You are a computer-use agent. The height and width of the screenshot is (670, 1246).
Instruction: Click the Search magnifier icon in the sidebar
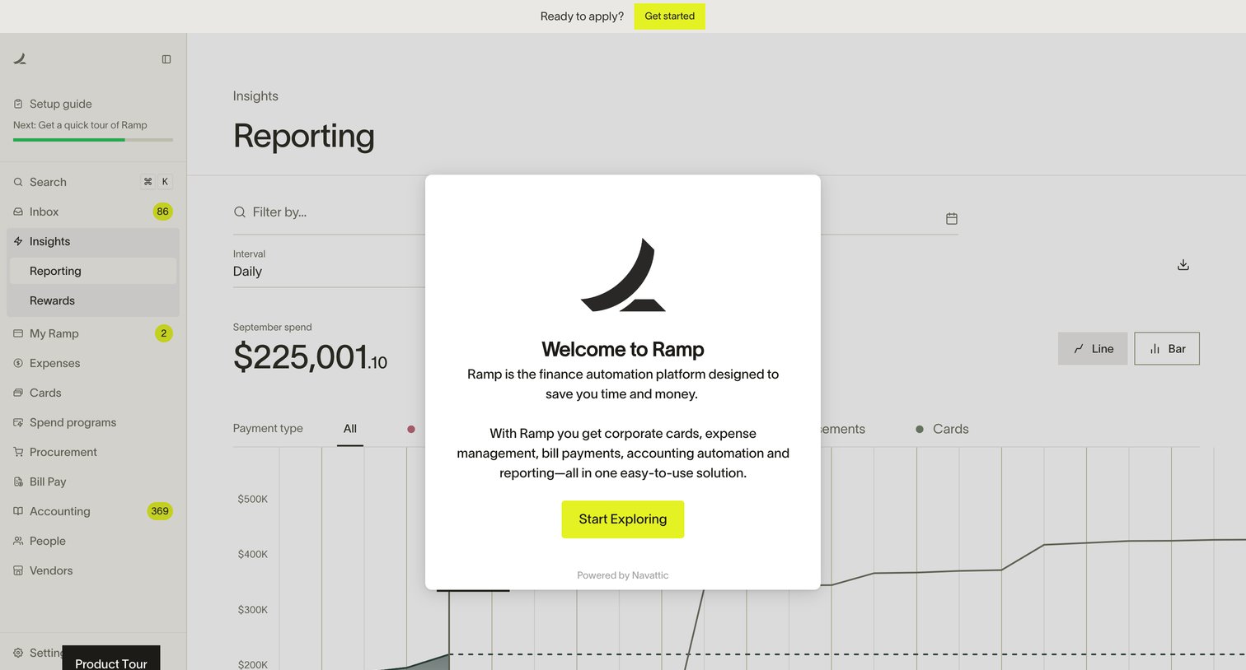(18, 182)
